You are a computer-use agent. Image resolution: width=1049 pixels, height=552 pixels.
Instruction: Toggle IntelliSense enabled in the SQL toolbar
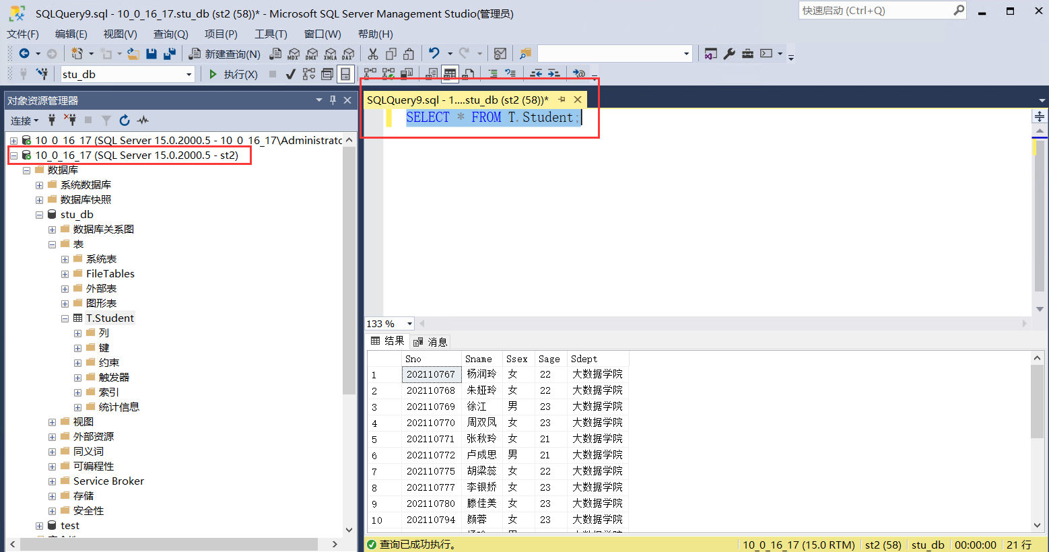[345, 74]
